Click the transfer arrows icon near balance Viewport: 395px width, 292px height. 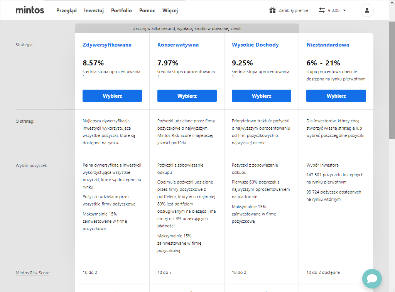pyautogui.click(x=322, y=10)
